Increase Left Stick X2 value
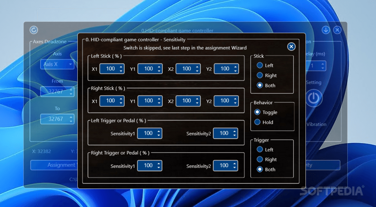Image resolution: width=376 pixels, height=207 pixels. [197, 67]
